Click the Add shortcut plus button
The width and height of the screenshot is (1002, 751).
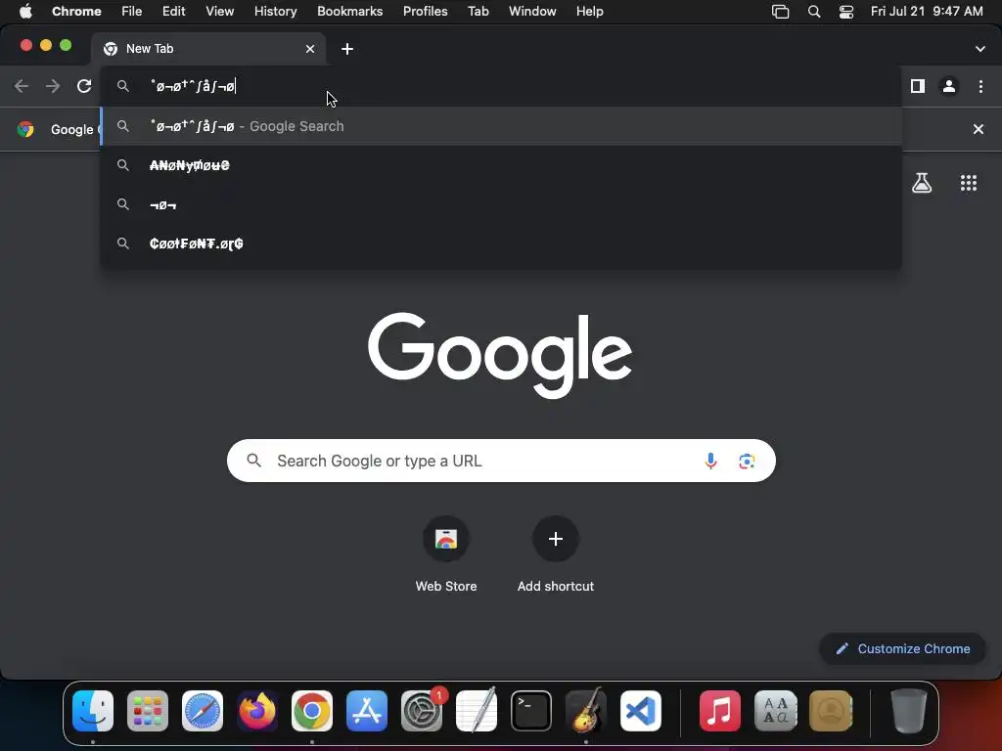tap(556, 539)
